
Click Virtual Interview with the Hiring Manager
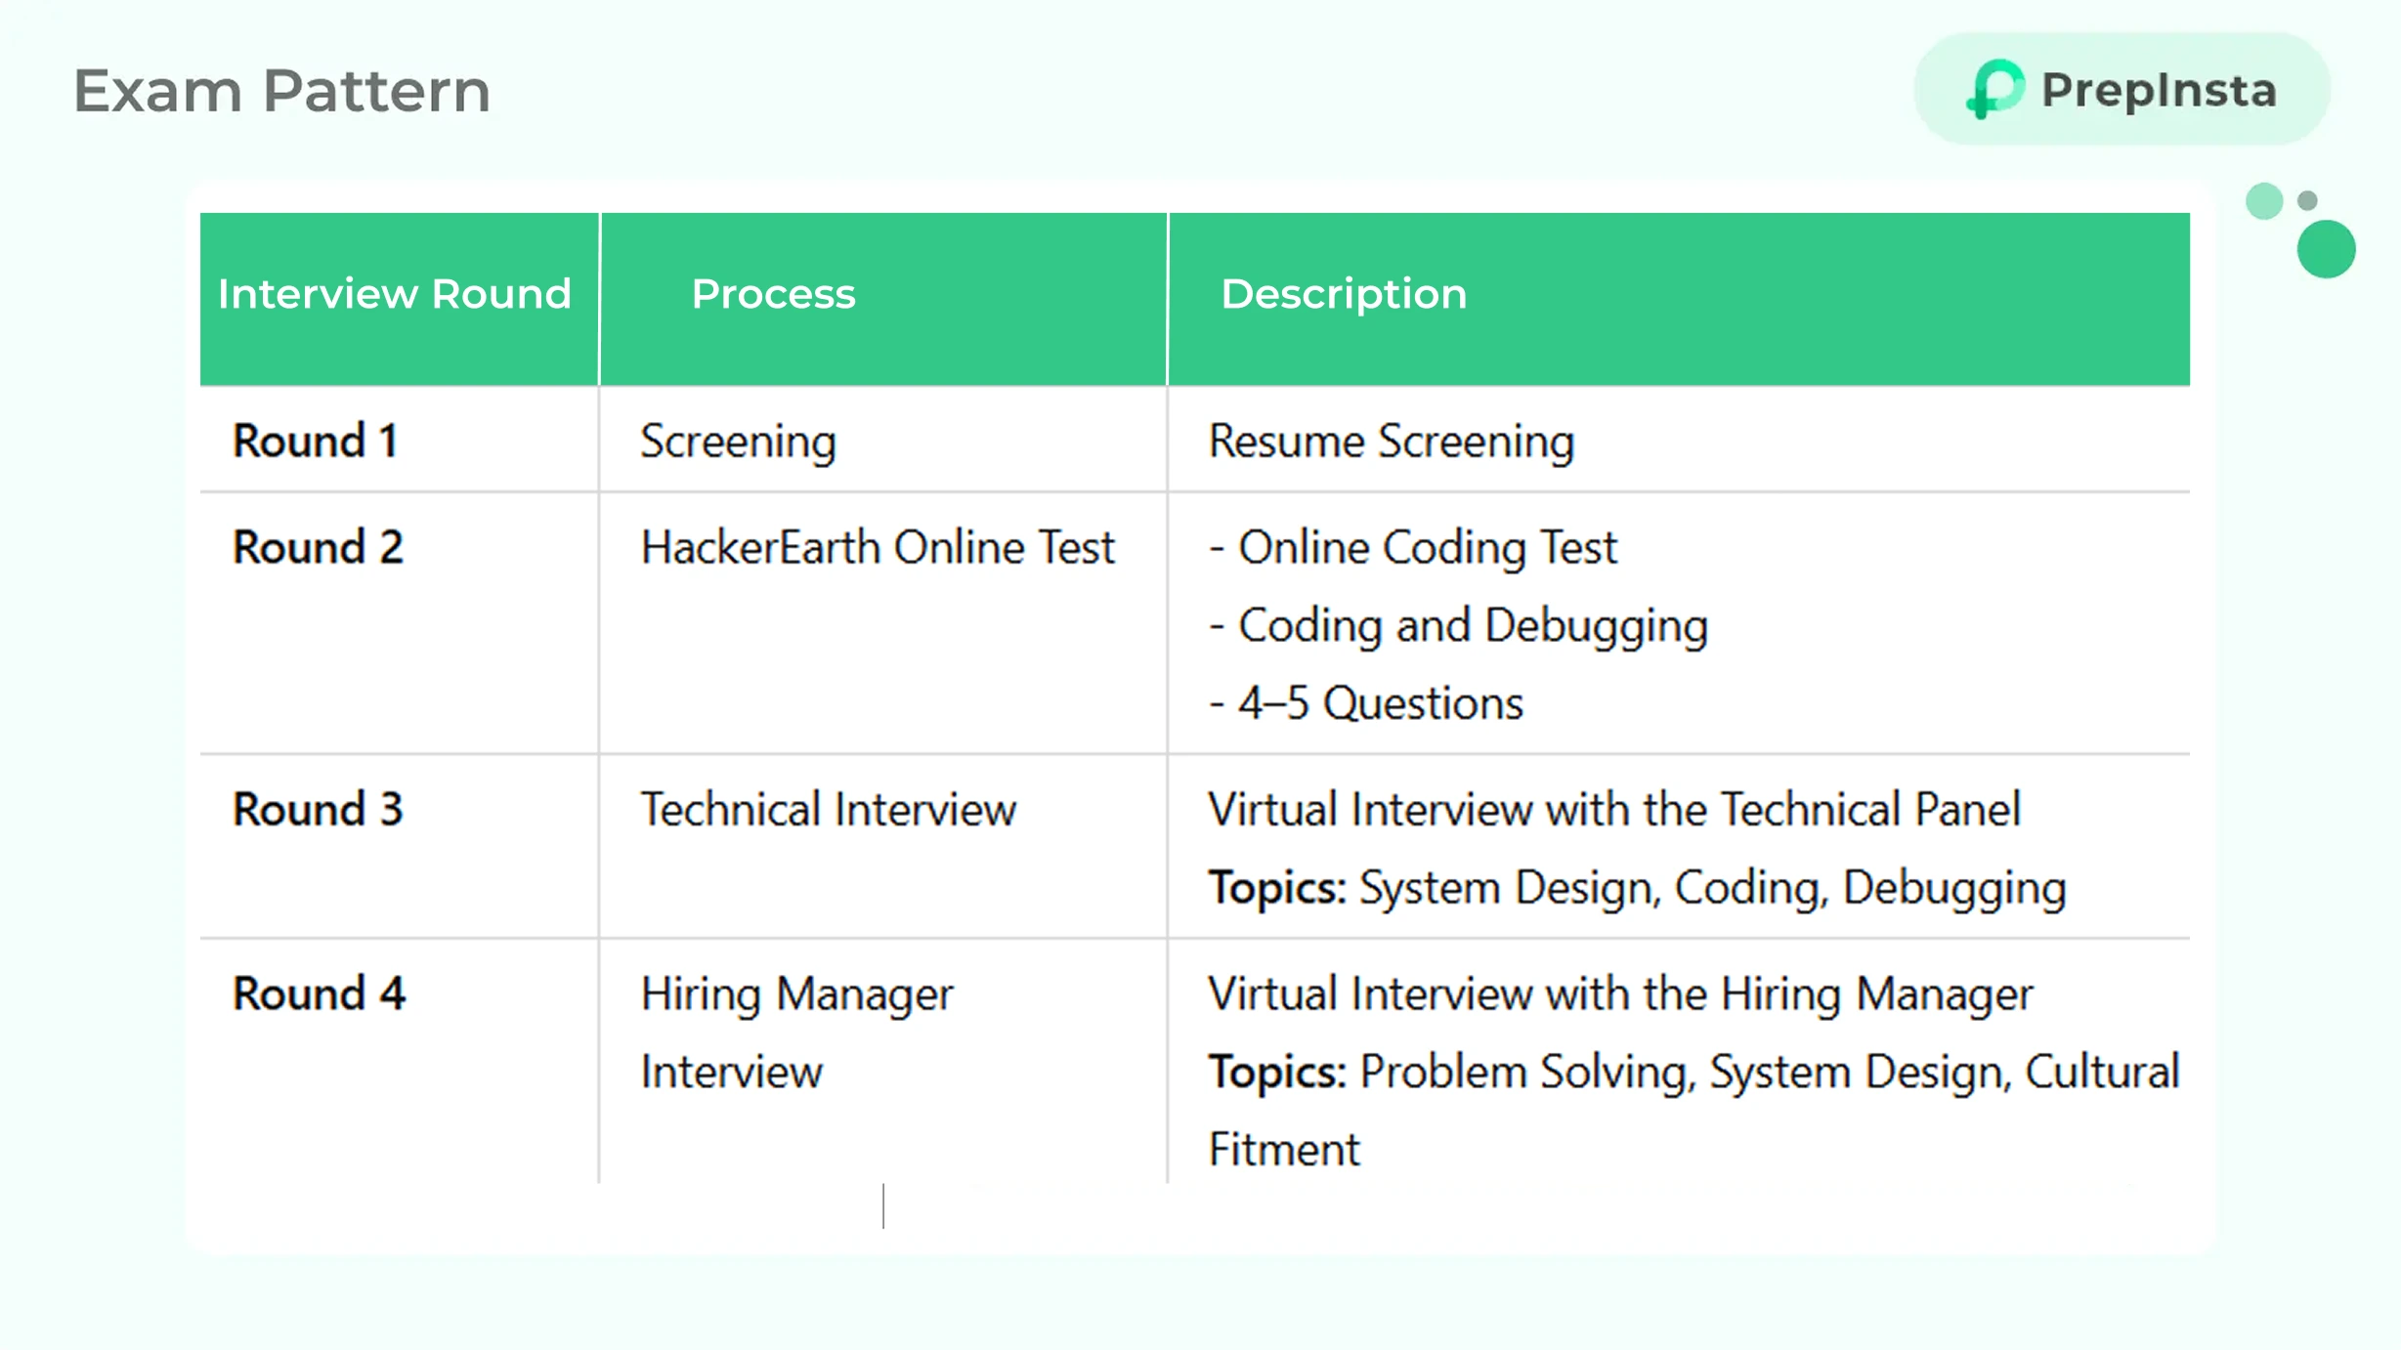[x=1621, y=995]
